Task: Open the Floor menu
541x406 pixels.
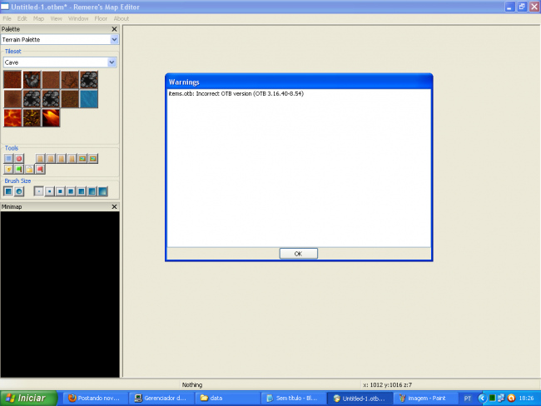Action: [101, 18]
